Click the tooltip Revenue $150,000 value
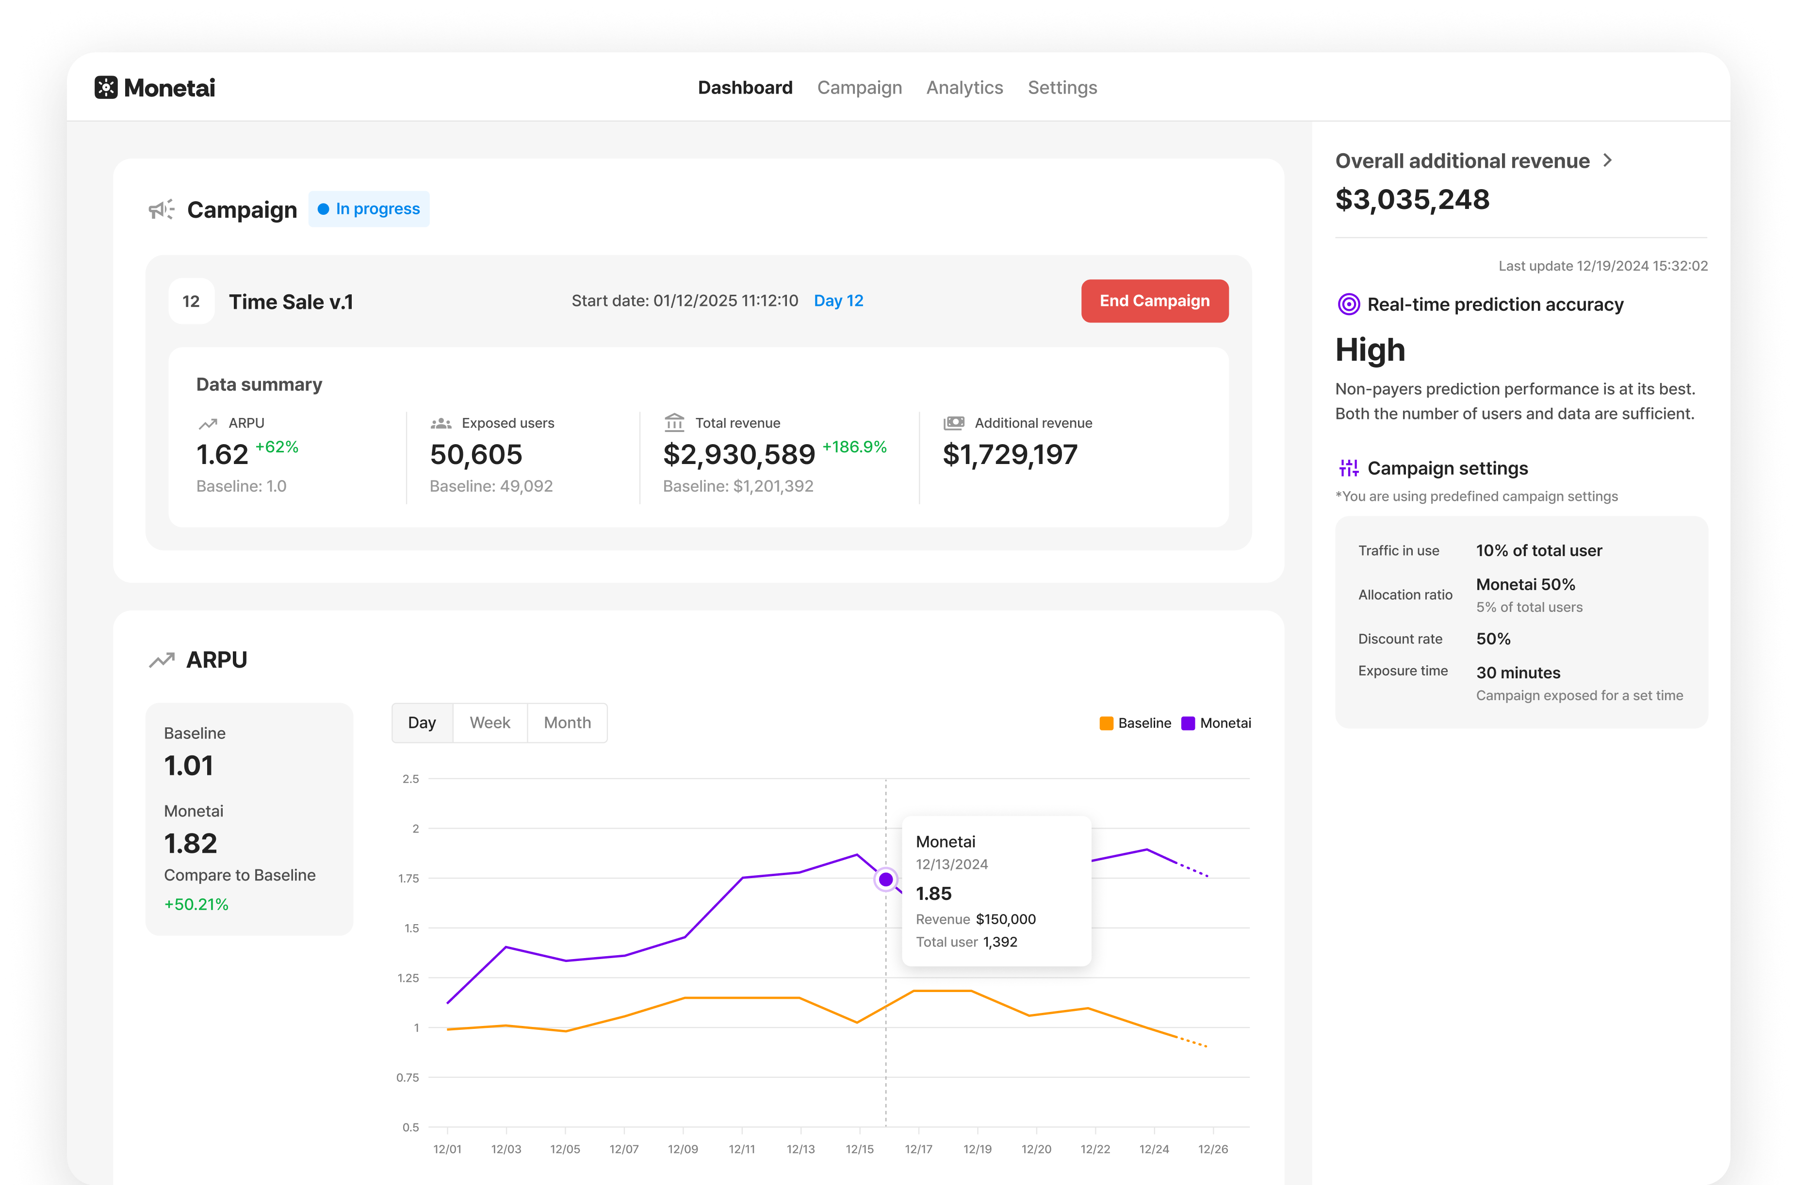Viewport: 1796px width, 1185px height. point(1005,919)
